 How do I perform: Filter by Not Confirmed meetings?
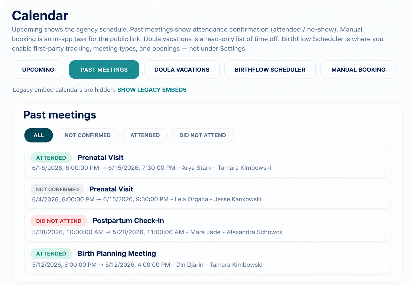(87, 135)
